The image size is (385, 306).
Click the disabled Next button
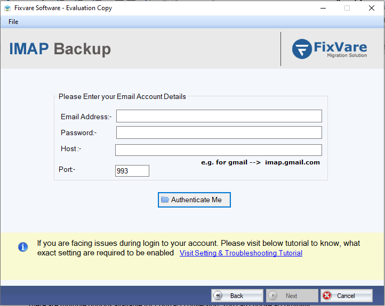[292, 296]
